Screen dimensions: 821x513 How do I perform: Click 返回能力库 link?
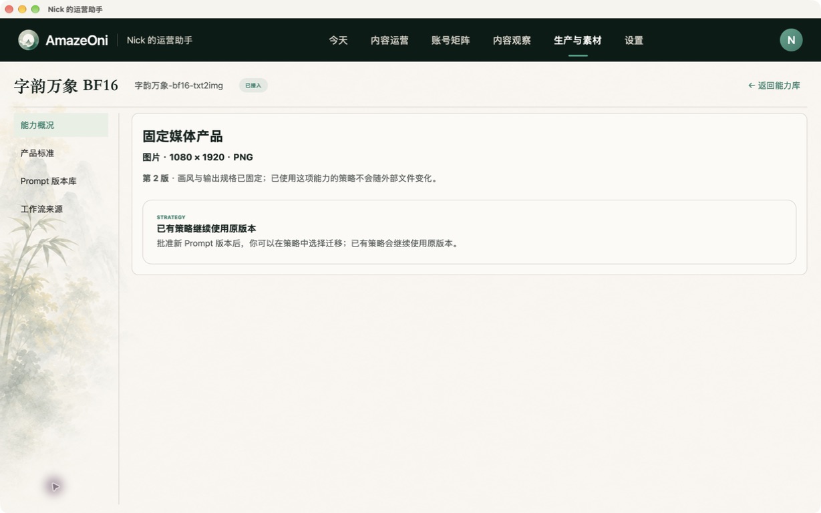774,85
